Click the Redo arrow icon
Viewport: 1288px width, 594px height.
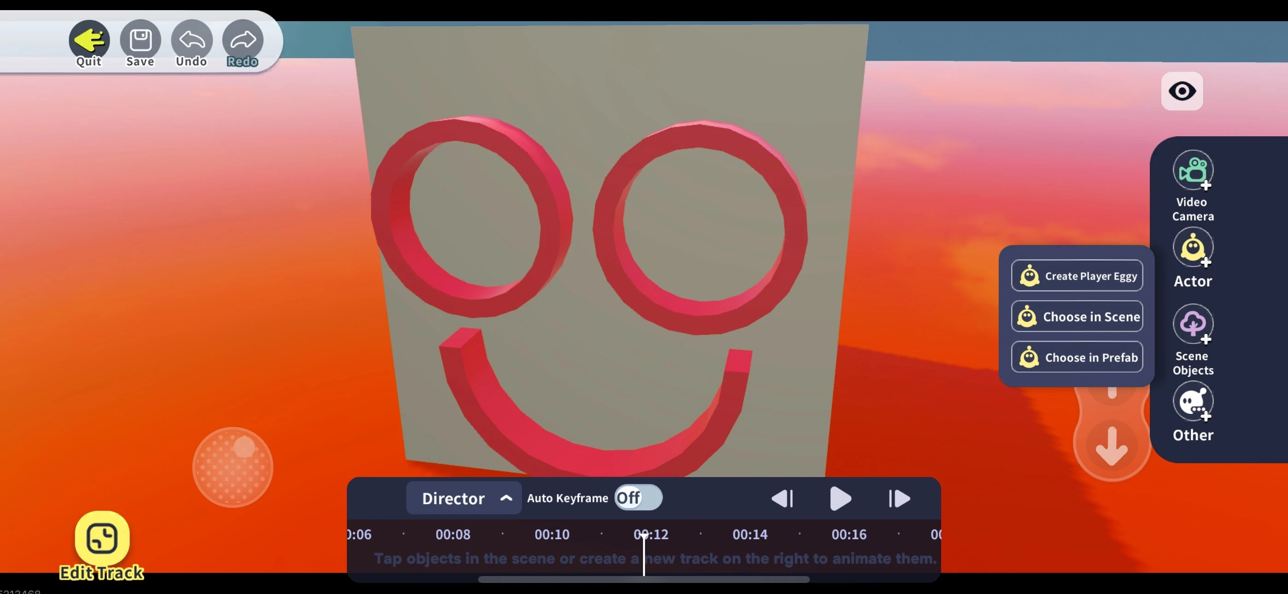click(242, 40)
